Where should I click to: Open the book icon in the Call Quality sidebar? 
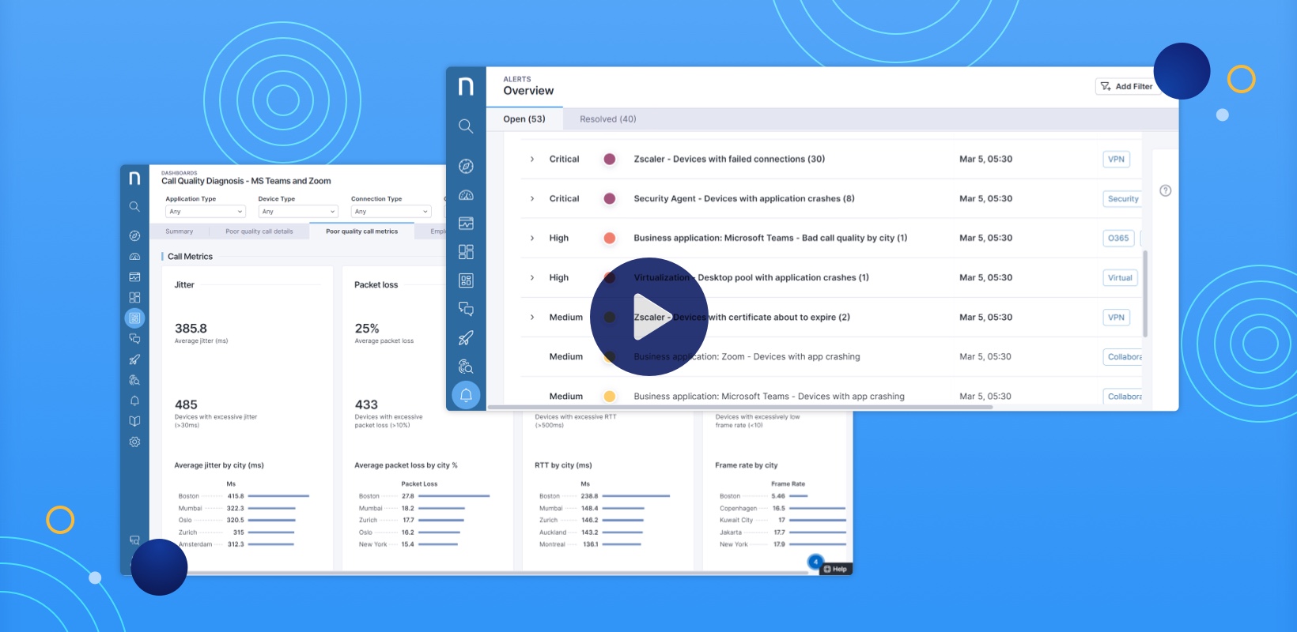134,421
